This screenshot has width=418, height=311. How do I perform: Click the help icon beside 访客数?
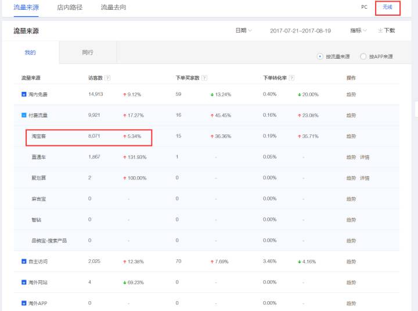tap(107, 78)
